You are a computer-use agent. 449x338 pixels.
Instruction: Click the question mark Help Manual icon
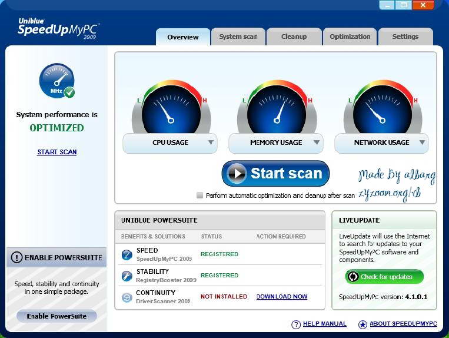tap(296, 324)
